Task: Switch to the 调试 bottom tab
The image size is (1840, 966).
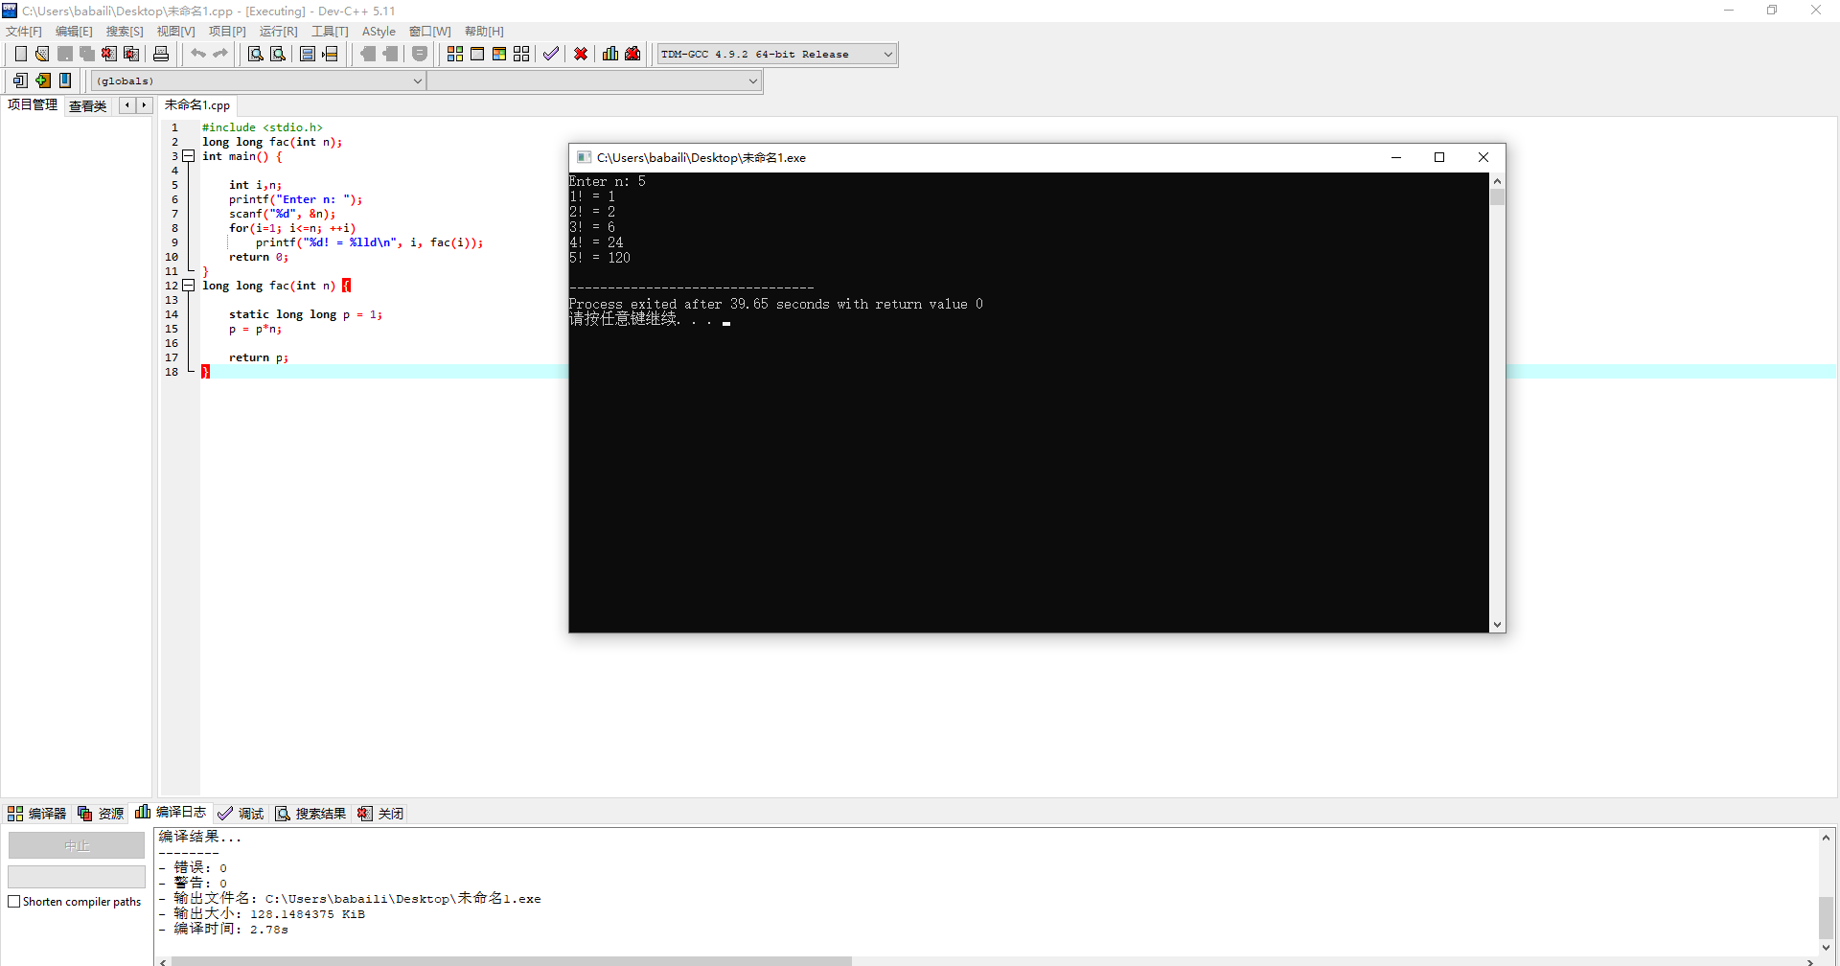Action: pyautogui.click(x=241, y=814)
